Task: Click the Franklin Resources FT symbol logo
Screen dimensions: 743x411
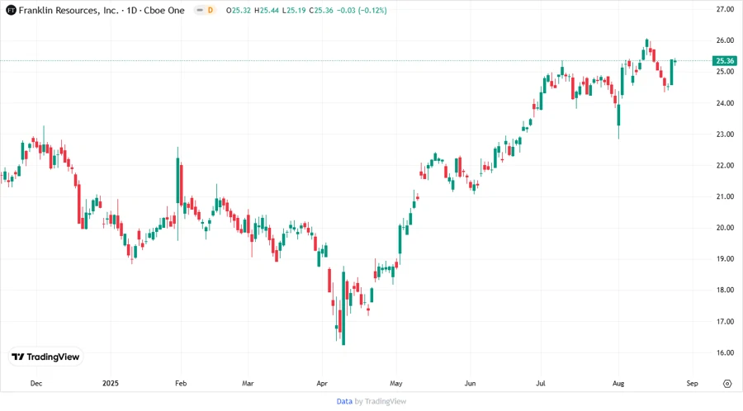Action: (11, 10)
